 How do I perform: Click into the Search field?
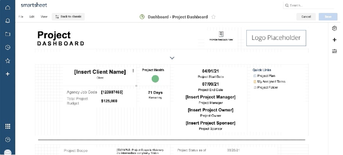coord(309,5)
